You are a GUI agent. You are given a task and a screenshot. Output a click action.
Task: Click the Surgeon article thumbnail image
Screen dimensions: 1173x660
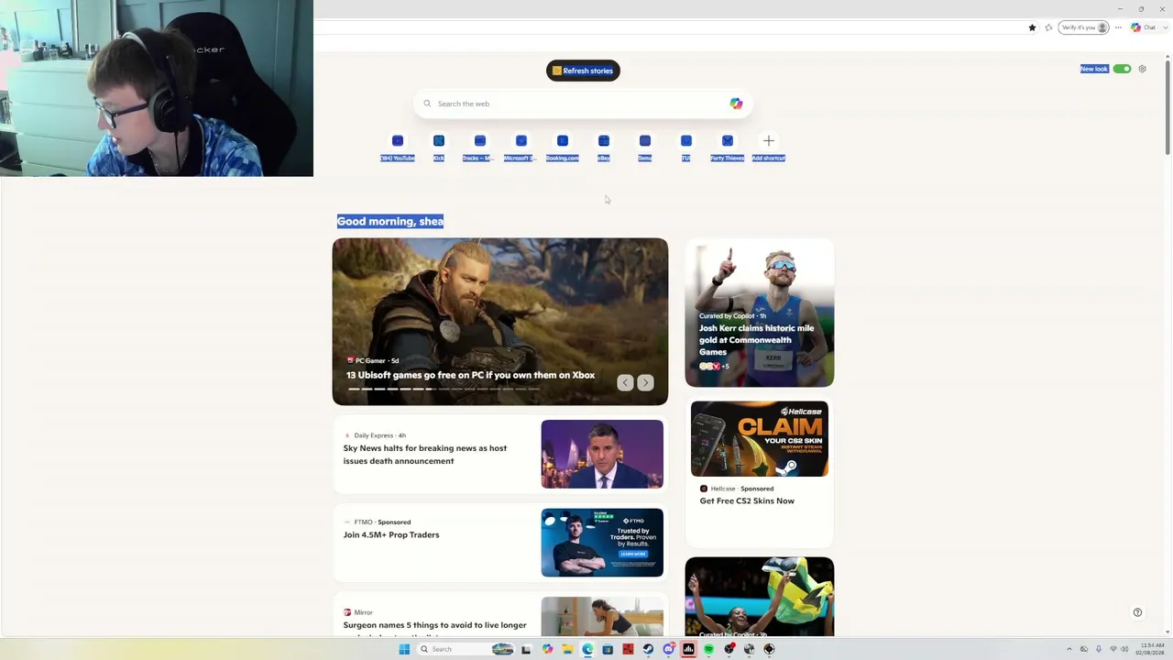pyautogui.click(x=602, y=617)
